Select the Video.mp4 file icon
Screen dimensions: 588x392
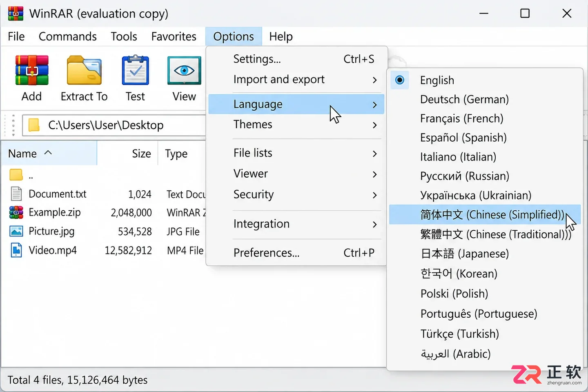pyautogui.click(x=16, y=250)
